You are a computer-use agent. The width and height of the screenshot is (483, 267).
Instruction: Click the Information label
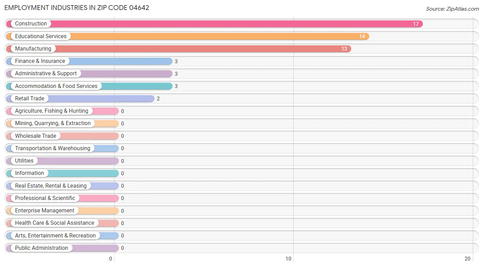tap(30, 173)
